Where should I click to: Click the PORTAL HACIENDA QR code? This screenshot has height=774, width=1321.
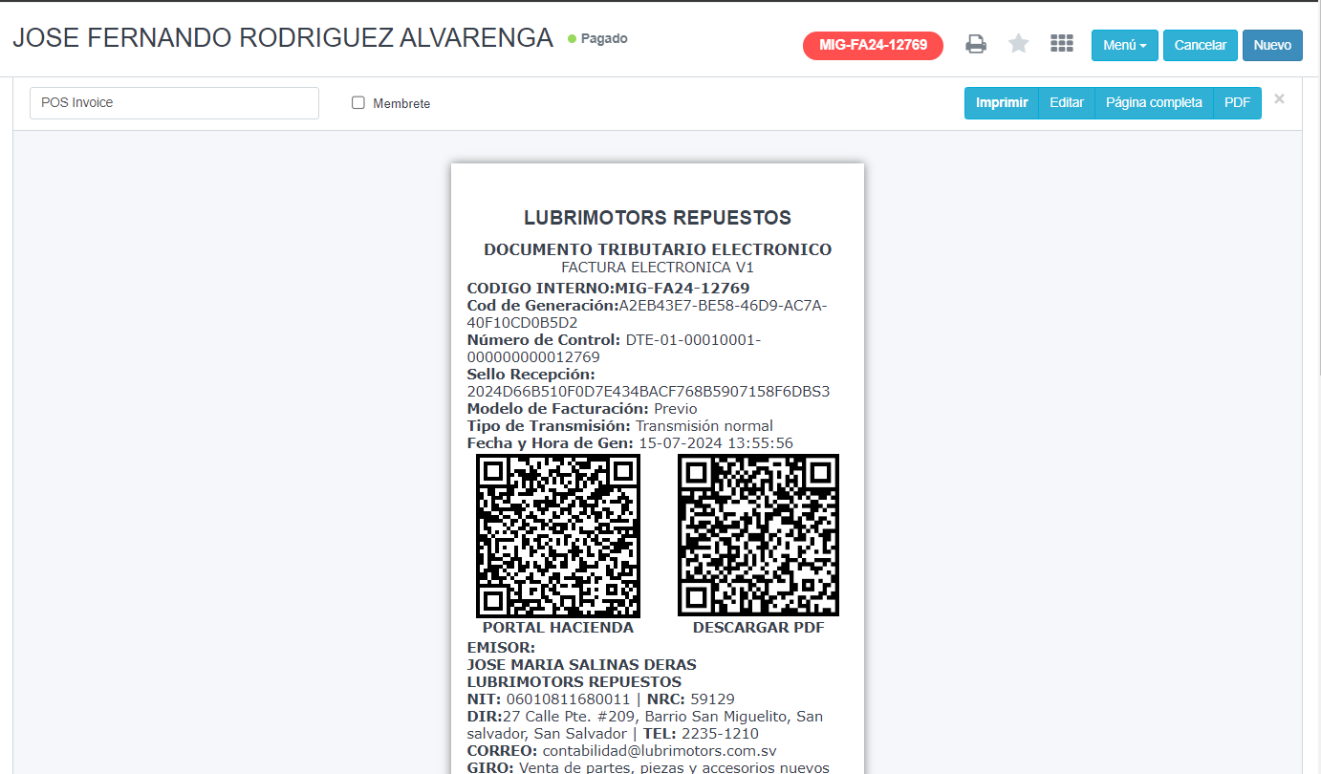558,536
